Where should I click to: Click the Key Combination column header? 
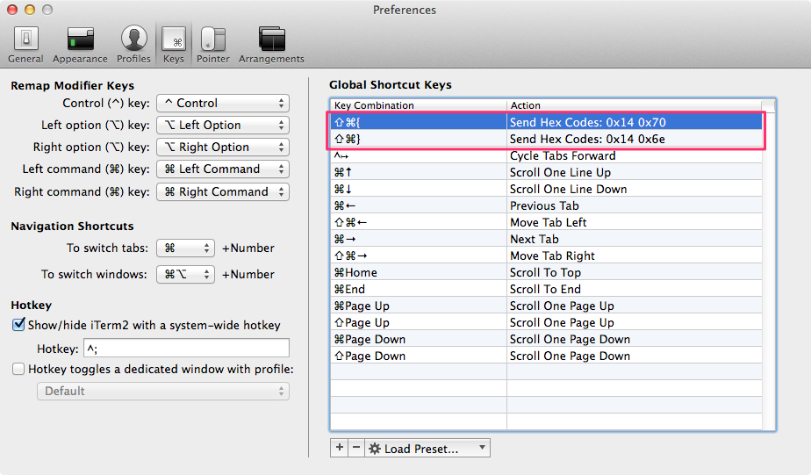(x=419, y=105)
